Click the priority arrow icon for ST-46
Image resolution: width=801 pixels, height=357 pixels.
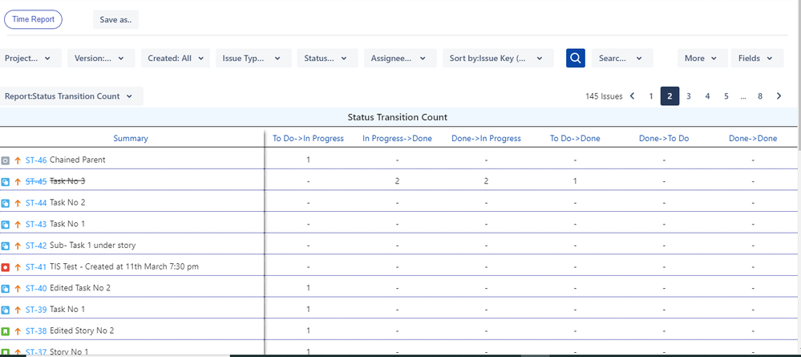pyautogui.click(x=18, y=160)
